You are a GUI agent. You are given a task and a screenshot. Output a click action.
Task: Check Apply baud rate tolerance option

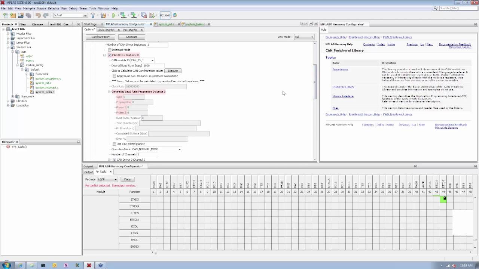click(x=114, y=76)
